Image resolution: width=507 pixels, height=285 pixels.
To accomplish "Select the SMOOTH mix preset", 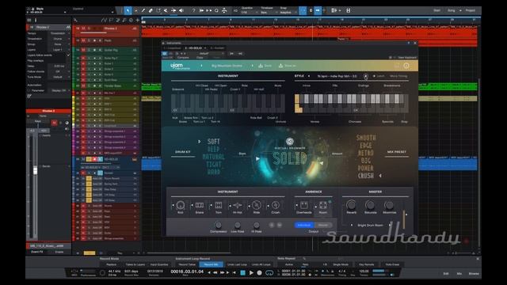I will pyautogui.click(x=366, y=138).
